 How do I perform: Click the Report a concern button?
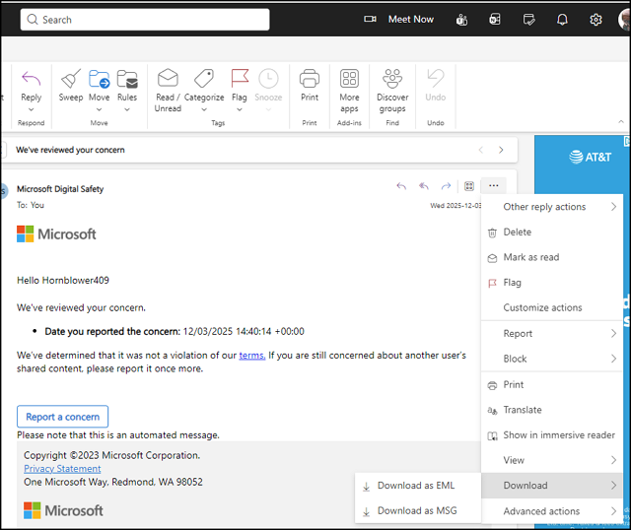(x=62, y=417)
